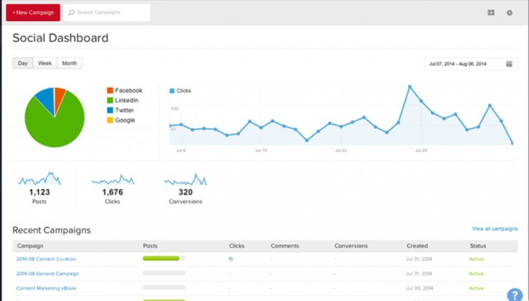
Task: Toggle the Facebook legend entry
Action: click(x=124, y=90)
